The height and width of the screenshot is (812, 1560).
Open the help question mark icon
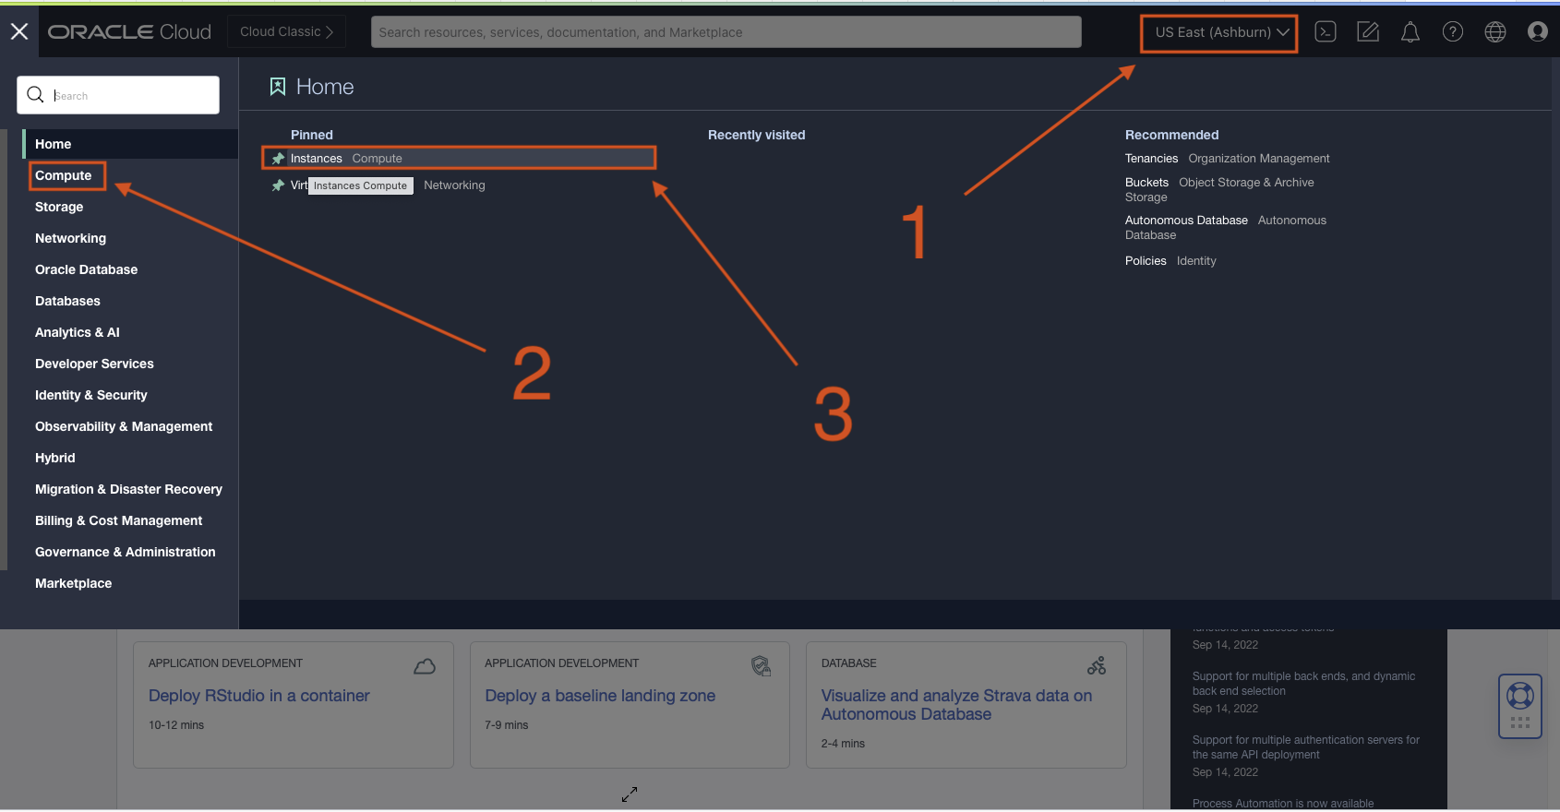coord(1452,32)
